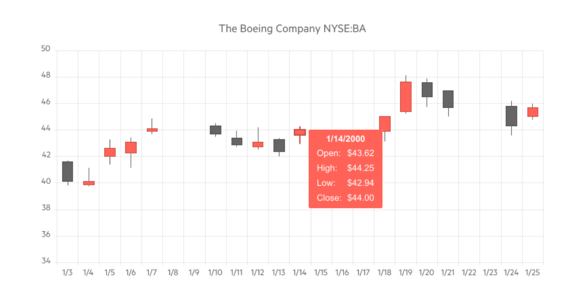The width and height of the screenshot is (575, 303).
Task: Click the red candlestick for 1/5
Action: [x=110, y=152]
